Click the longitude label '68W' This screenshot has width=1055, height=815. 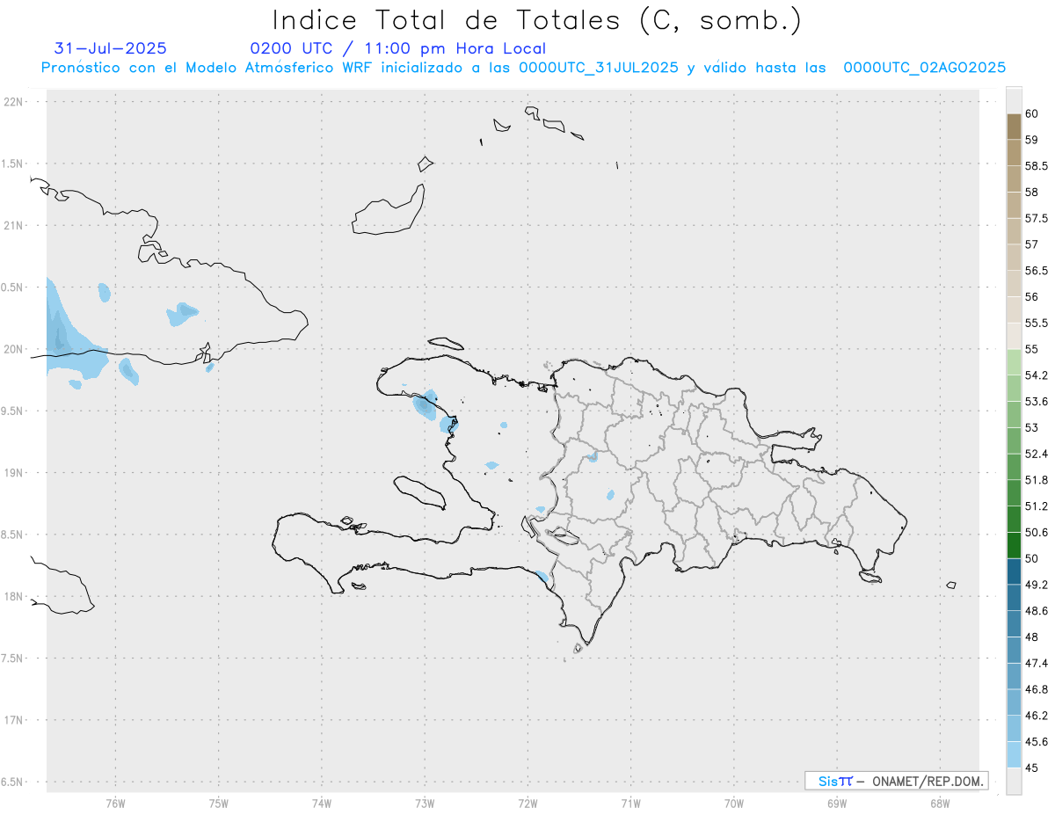pos(940,804)
